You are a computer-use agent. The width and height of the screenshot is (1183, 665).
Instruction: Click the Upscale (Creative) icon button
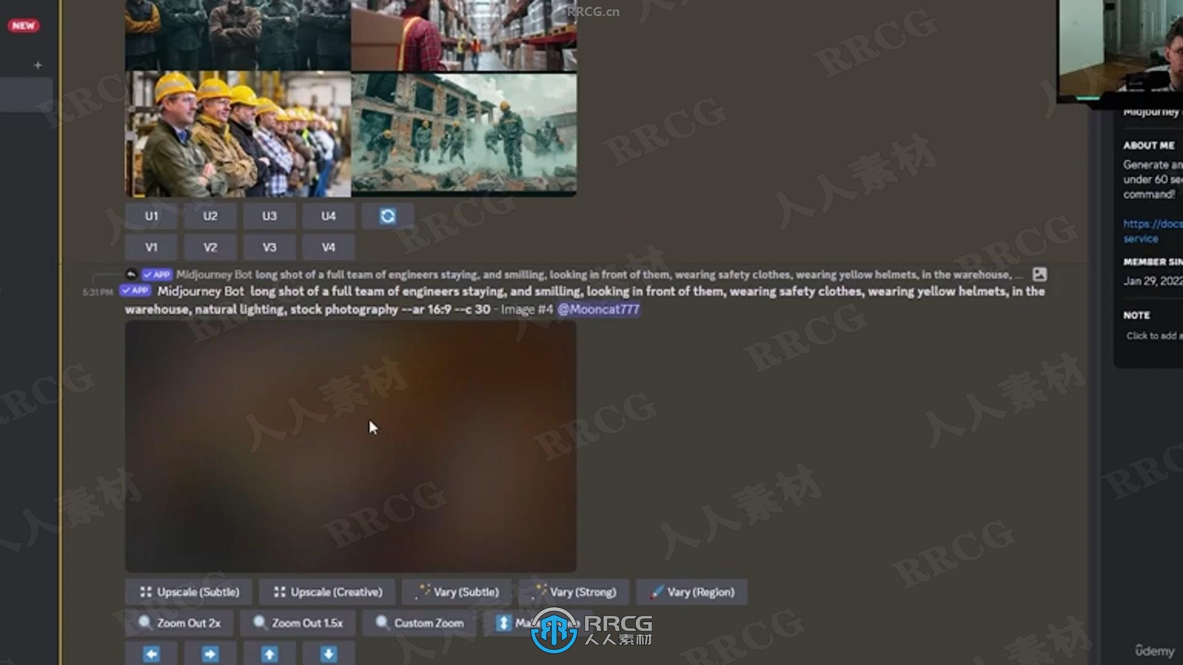[x=327, y=592]
